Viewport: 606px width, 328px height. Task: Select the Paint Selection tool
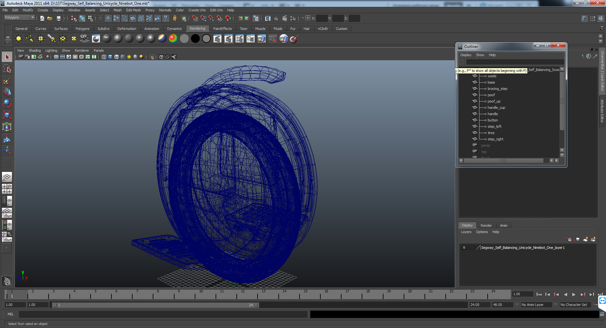tap(7, 80)
